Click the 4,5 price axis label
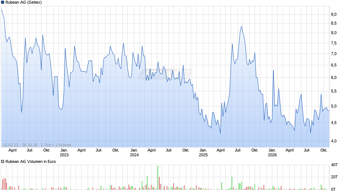Viewport: 345px width, 193px height. pos(334,123)
